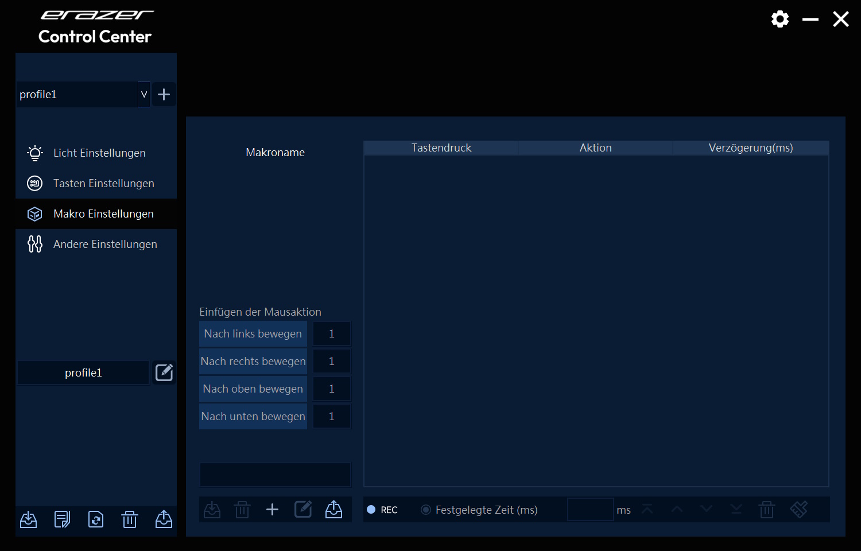Screen dimensions: 861x551
Task: Click the edit profile1 name pencil icon
Action: [164, 372]
